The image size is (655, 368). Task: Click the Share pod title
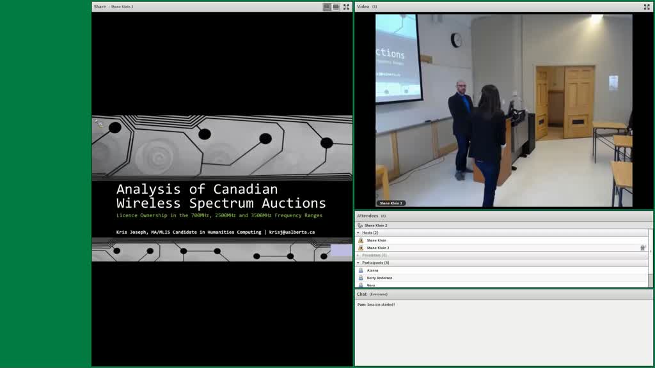(100, 6)
